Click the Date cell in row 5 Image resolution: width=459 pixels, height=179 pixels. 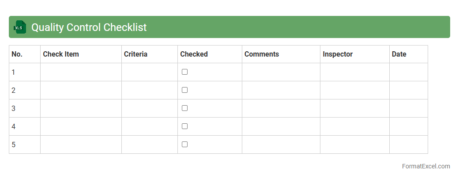point(409,145)
